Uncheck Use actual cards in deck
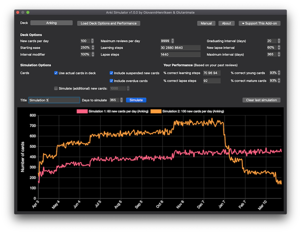Screen dimensions: 301x233 click(x=56, y=73)
